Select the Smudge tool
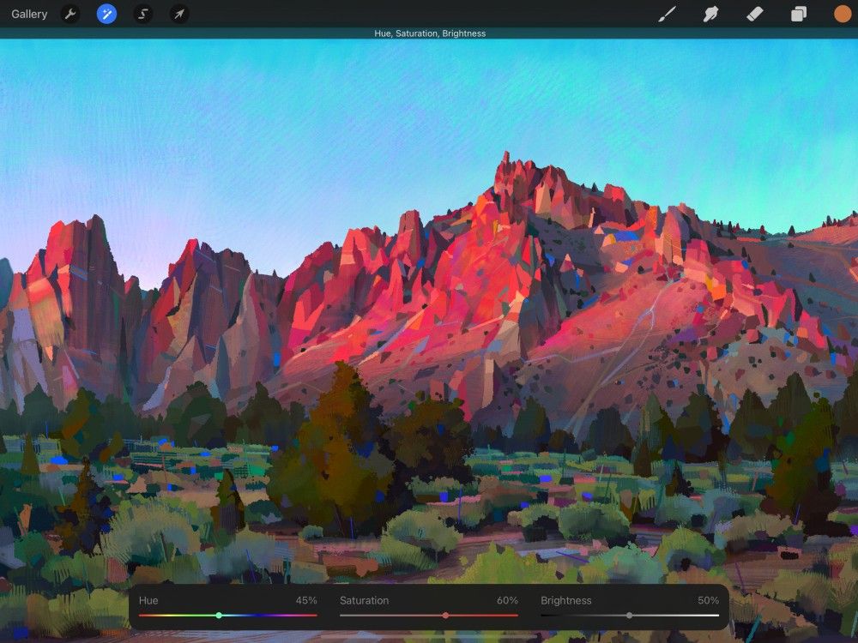Screen dimensions: 858x643 711,14
